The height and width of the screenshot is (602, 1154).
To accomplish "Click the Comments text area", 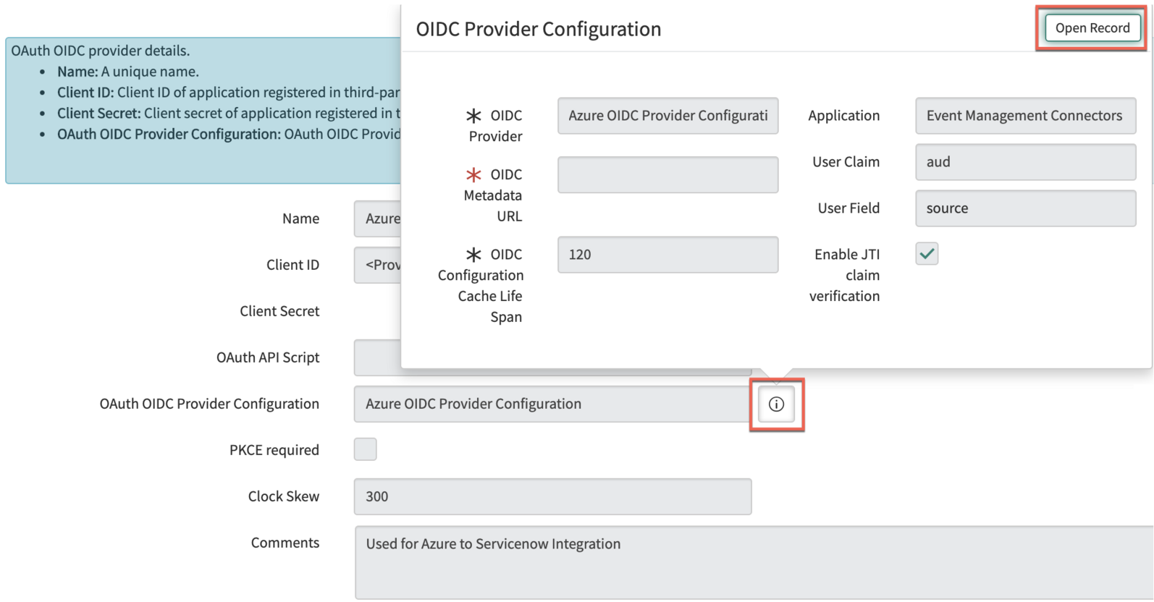I will [754, 563].
